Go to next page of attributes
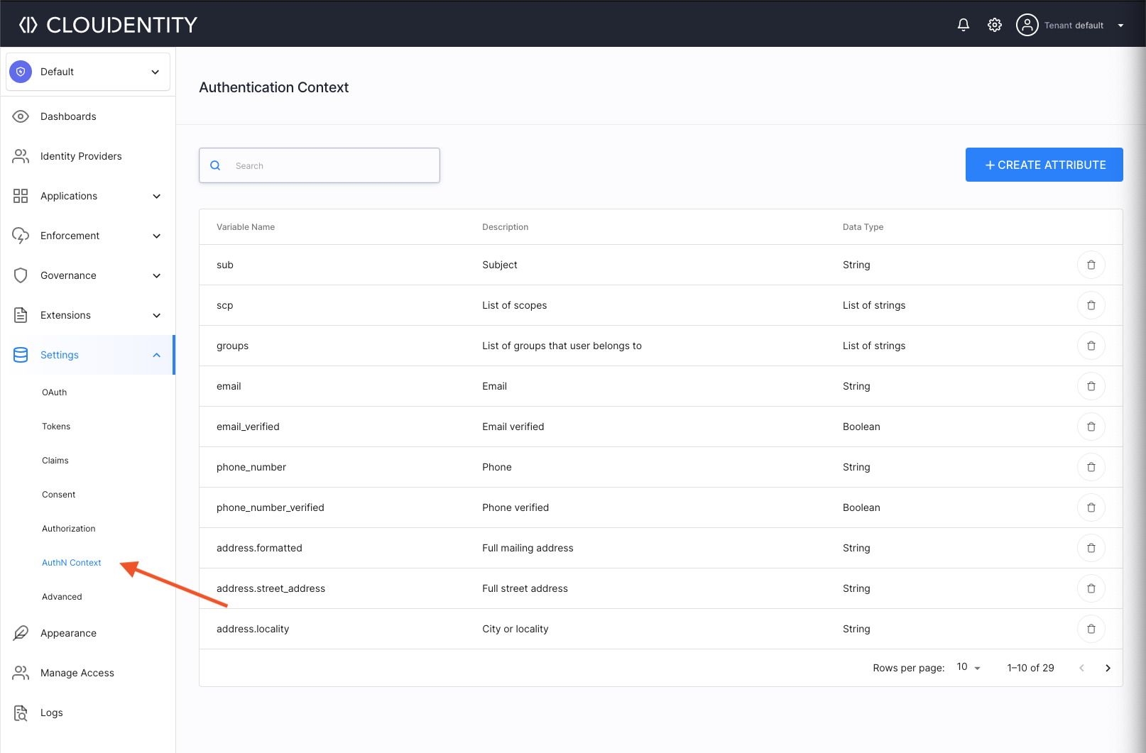 click(x=1108, y=668)
